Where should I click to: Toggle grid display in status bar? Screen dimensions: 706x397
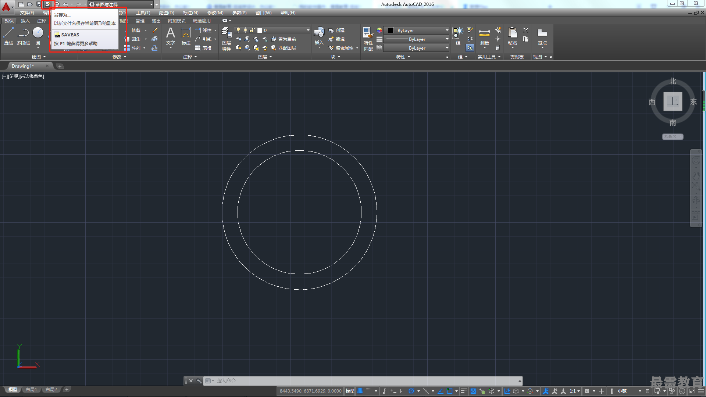click(360, 391)
